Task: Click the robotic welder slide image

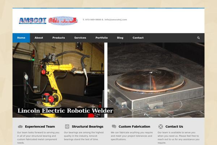Action: [58, 80]
